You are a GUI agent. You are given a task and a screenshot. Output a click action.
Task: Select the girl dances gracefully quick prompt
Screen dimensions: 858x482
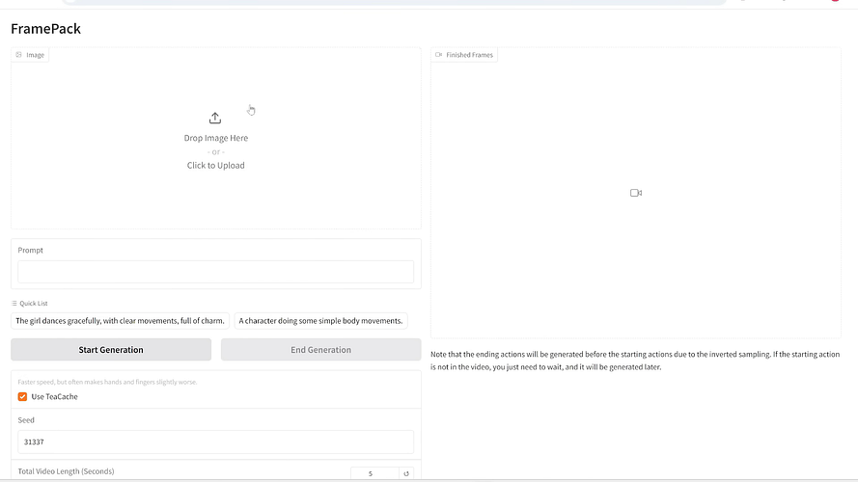[x=120, y=321]
